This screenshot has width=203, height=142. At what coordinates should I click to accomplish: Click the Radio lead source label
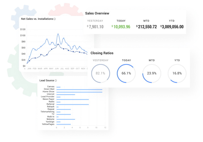[x=52, y=101]
